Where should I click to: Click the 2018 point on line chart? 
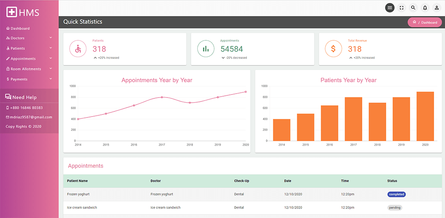(x=189, y=102)
